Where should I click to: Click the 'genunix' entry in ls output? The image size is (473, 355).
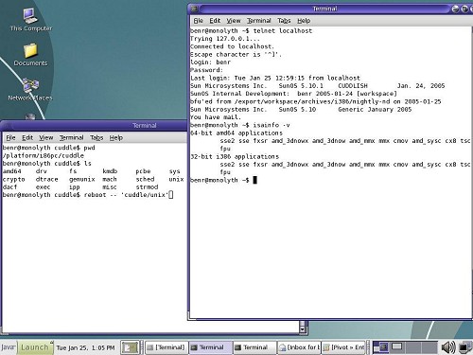82,179
